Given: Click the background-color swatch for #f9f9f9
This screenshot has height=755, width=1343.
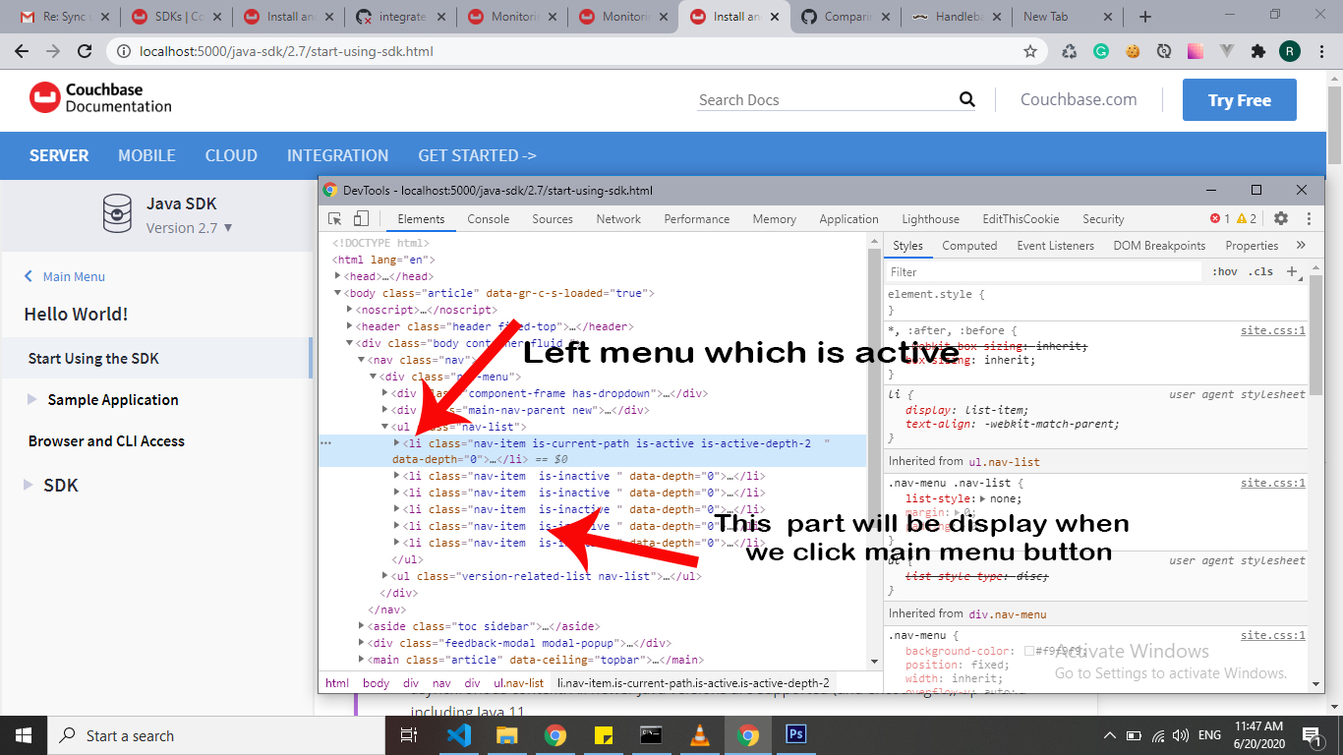Looking at the screenshot, I should (x=1028, y=651).
